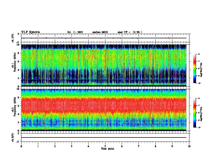Screen dimensions: 213x164
Task: Click the "-6" label on ch.1 colorbar
Action: point(198,54)
